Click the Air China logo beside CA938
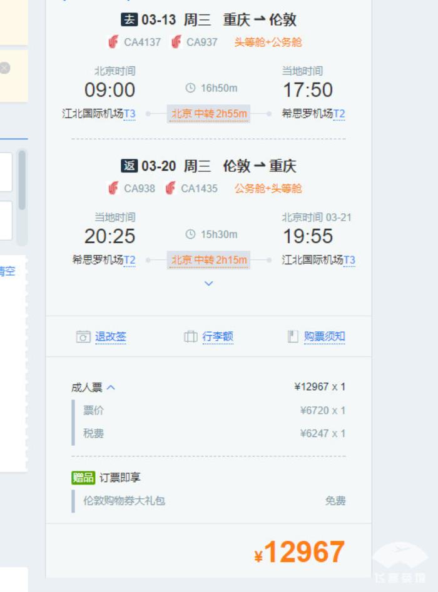438x592 pixels. click(113, 188)
